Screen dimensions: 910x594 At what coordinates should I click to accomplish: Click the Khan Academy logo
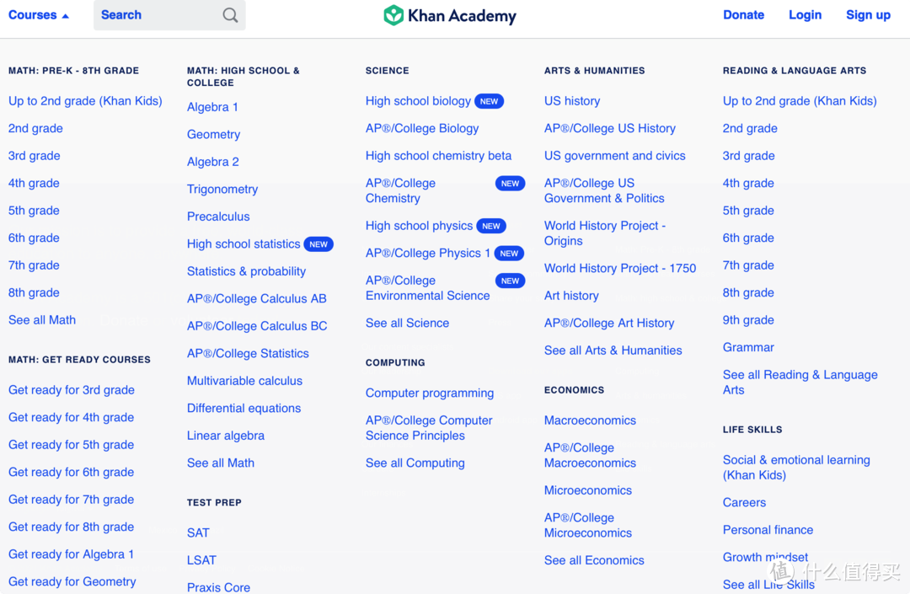coord(450,15)
